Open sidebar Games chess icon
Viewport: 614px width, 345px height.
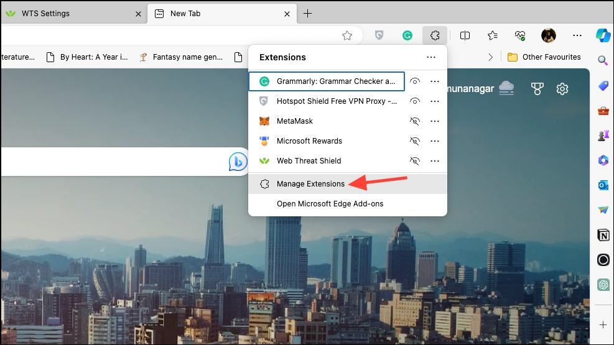coord(603,136)
